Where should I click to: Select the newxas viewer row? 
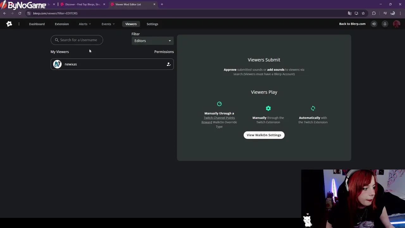click(112, 64)
